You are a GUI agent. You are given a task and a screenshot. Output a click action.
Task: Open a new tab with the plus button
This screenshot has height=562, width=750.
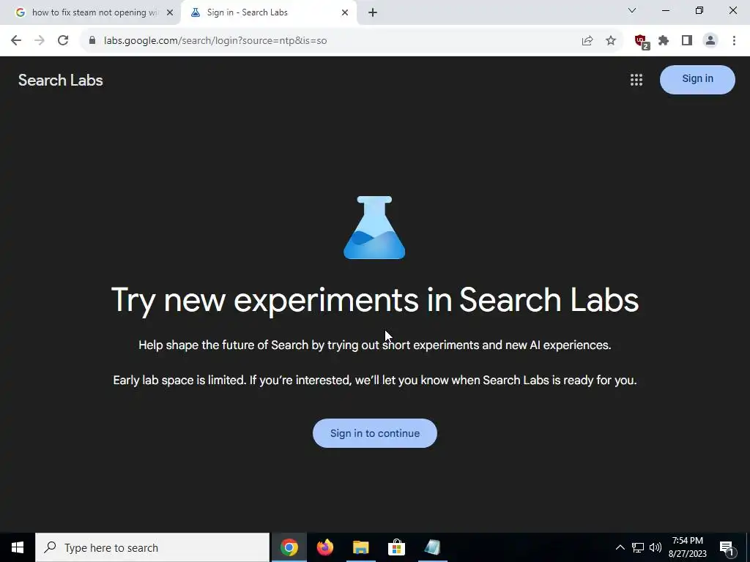pos(373,13)
